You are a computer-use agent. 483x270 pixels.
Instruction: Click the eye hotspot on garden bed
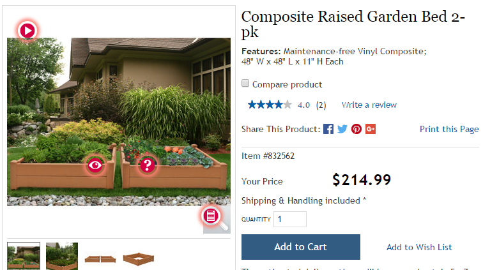[x=95, y=165]
